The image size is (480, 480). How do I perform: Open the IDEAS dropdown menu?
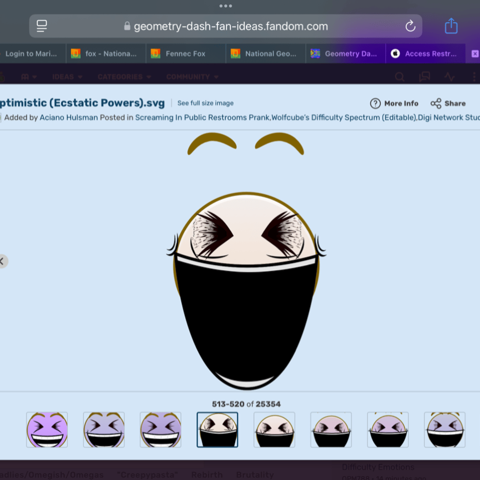[x=67, y=77]
